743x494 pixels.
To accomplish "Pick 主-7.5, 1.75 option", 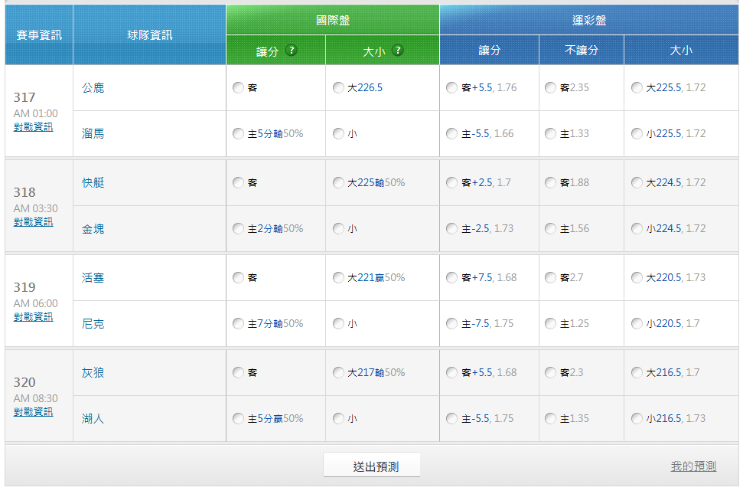I will tap(452, 323).
